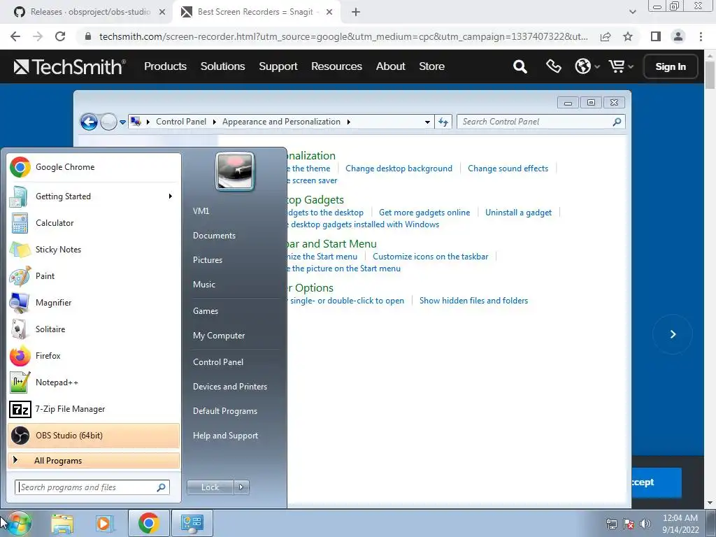Start Solitaire from Start menu
The height and width of the screenshot is (537, 716).
tap(94, 329)
